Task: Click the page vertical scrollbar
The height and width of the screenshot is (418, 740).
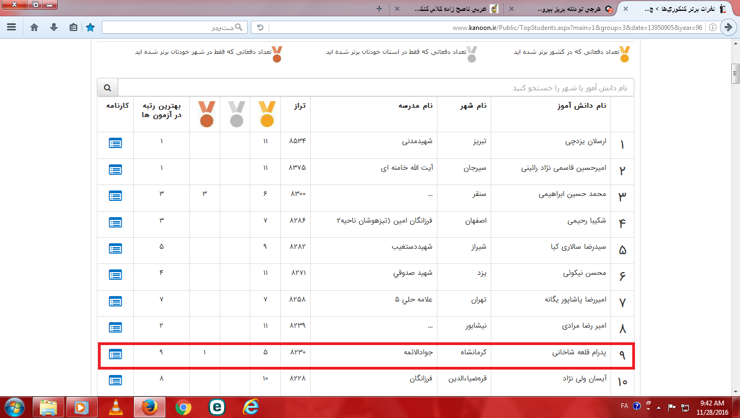Action: pyautogui.click(x=735, y=218)
